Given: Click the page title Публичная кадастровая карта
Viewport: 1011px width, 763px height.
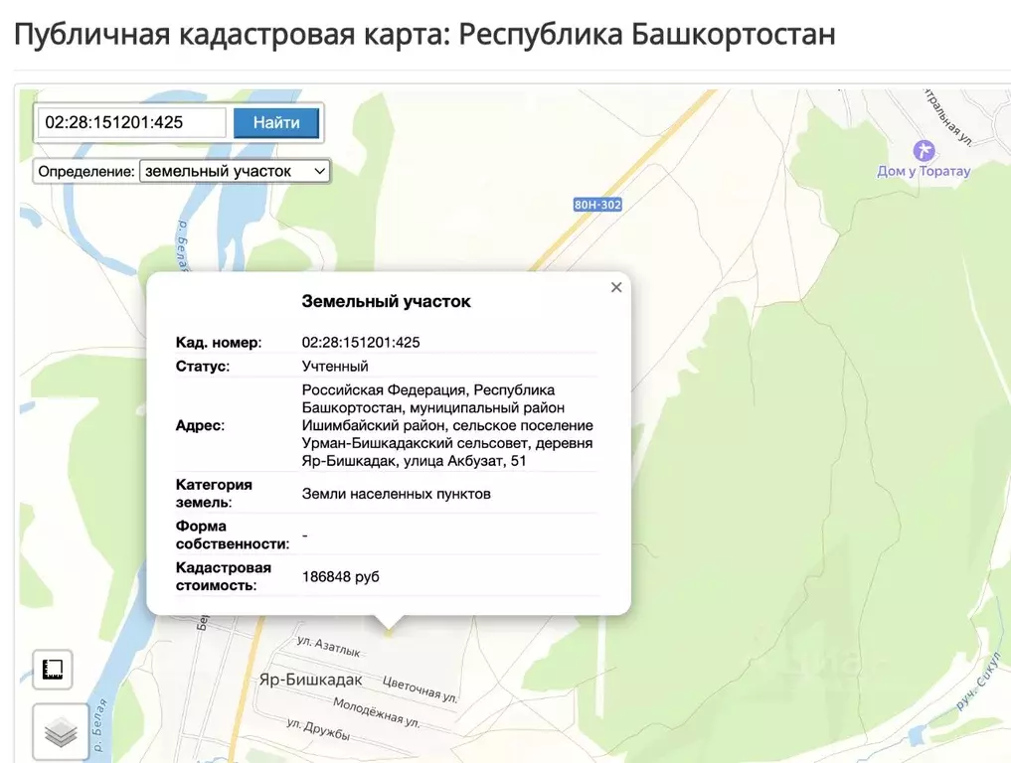Looking at the screenshot, I should (x=219, y=33).
